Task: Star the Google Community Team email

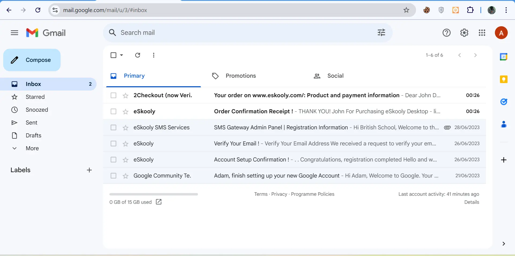Action: pyautogui.click(x=125, y=176)
